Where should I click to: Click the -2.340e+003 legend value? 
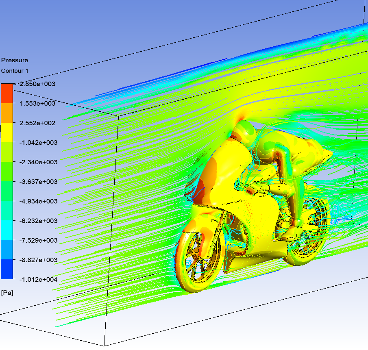38,162
